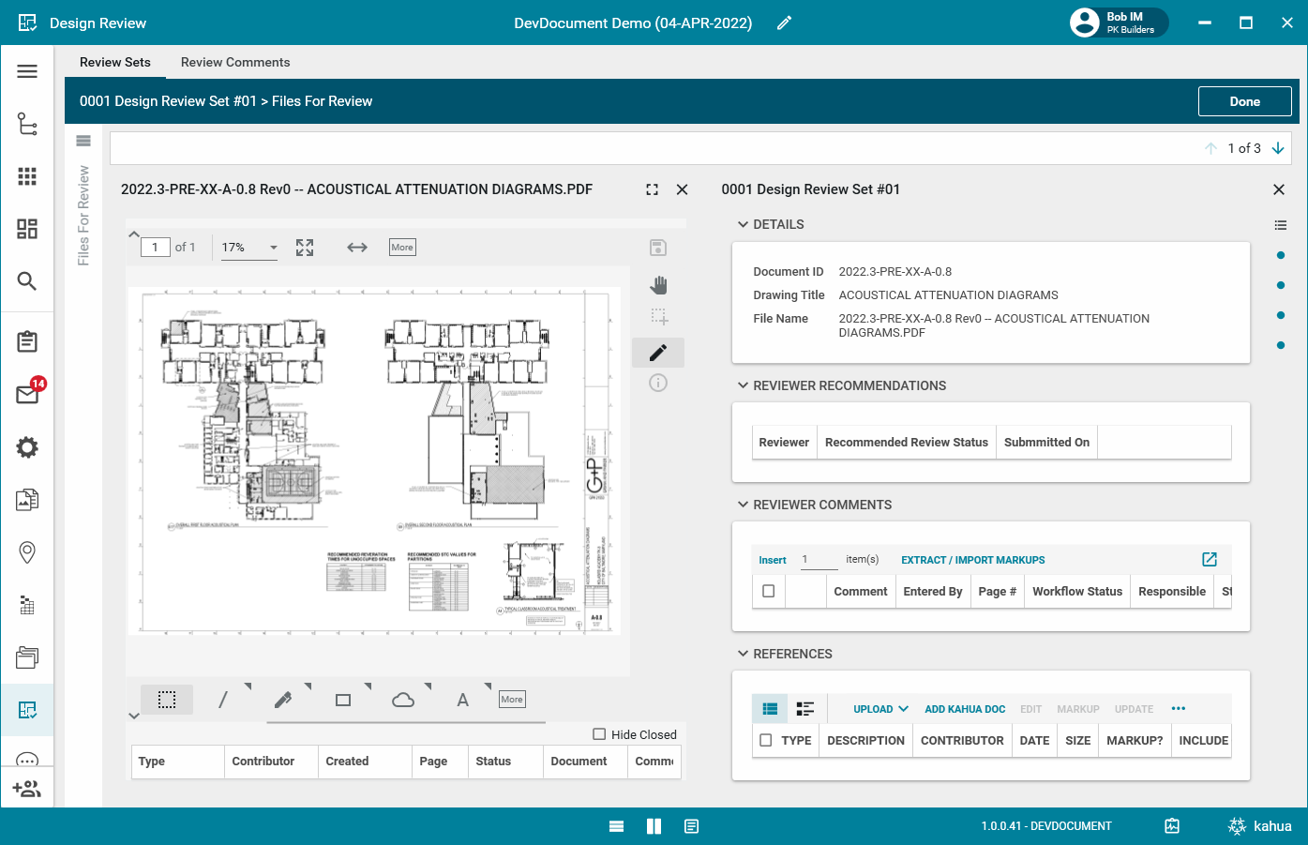Select the cloud annotation tool
The image size is (1308, 845).
(x=403, y=701)
